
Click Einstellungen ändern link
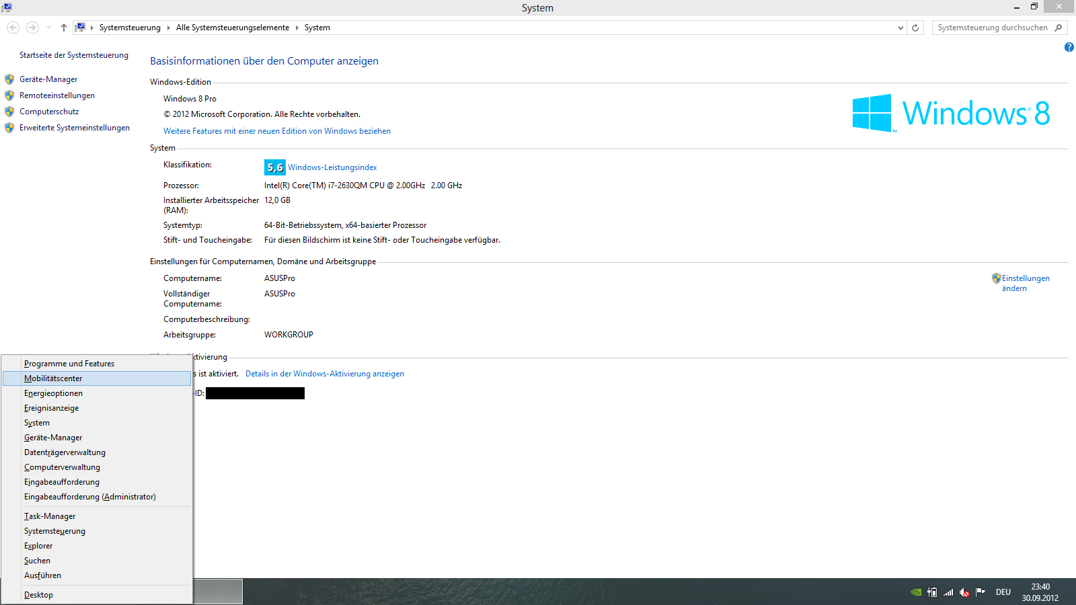tap(1026, 283)
